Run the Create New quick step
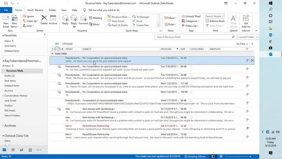Screen dimensions: 282x159 141,25
